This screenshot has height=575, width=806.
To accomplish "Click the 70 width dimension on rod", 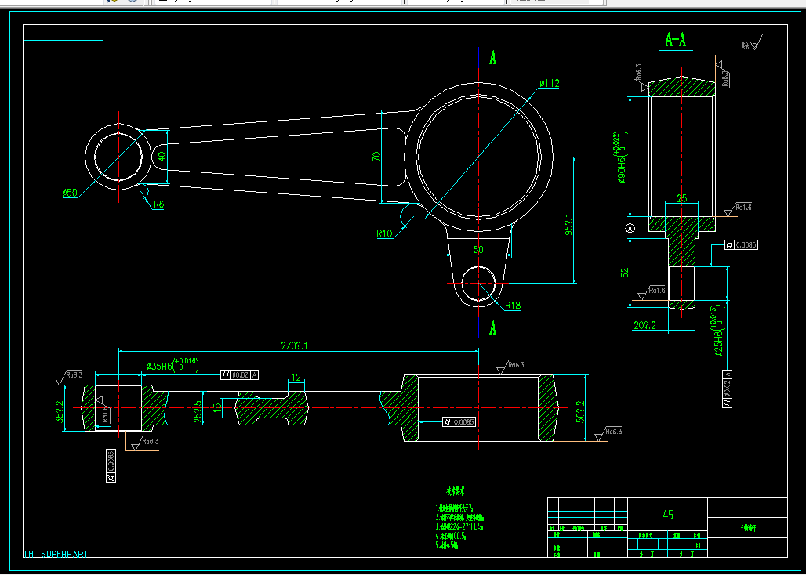I will coord(377,157).
